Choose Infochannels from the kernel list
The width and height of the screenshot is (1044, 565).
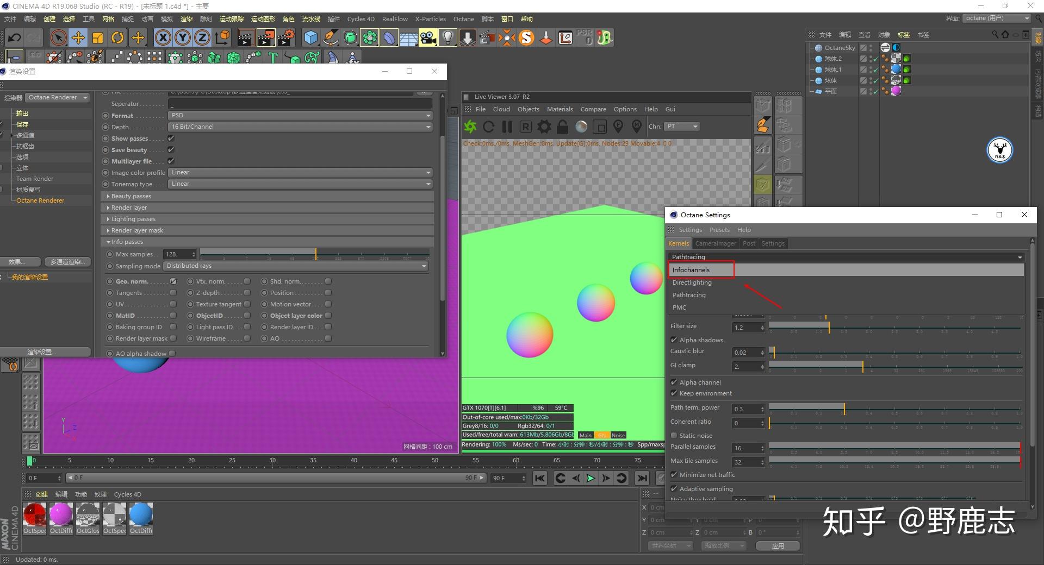pos(691,270)
